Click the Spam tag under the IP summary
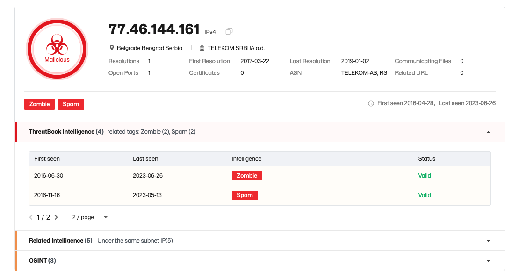 point(71,104)
